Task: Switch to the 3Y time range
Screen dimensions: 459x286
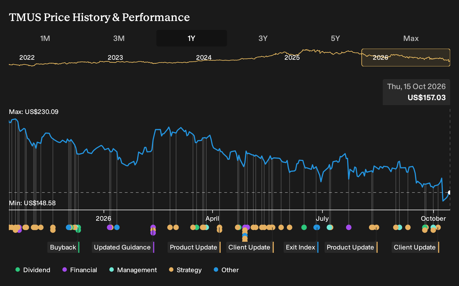Action: tap(263, 38)
